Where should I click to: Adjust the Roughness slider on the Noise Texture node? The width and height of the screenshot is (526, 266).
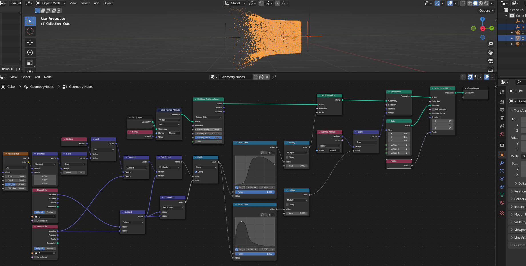pos(15,184)
